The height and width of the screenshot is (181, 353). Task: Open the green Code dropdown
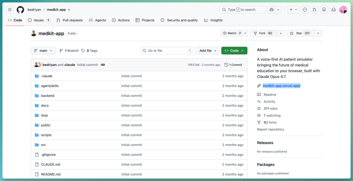point(234,51)
